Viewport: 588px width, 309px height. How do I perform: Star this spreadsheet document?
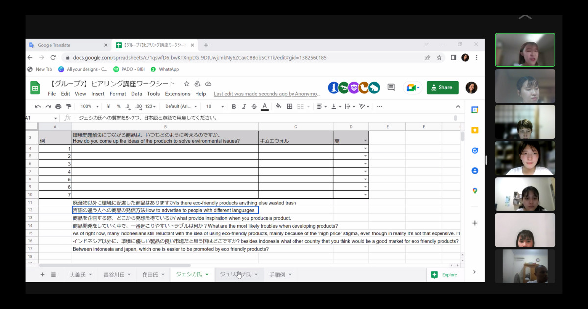point(186,84)
